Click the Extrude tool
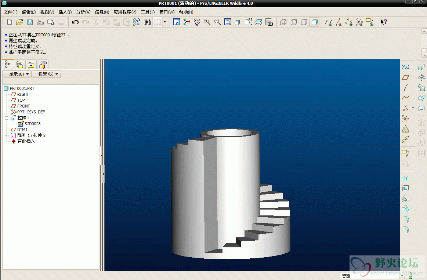Viewport: 427px width, 280px height. point(421,67)
